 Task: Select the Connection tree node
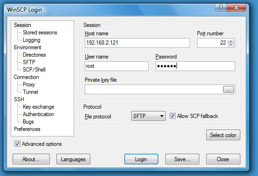tap(27, 77)
